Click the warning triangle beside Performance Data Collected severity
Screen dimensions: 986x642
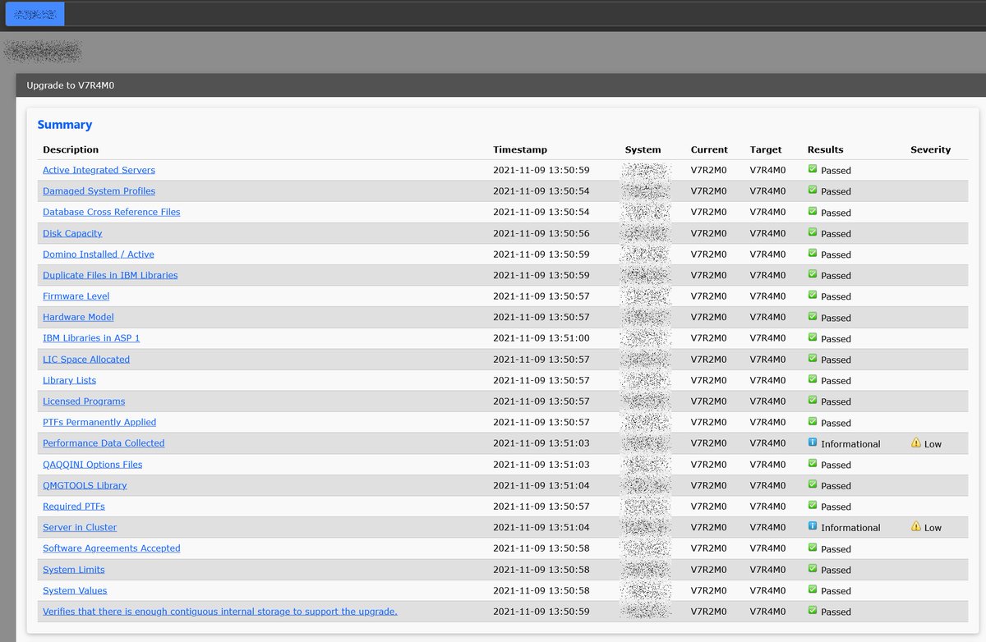tap(915, 443)
